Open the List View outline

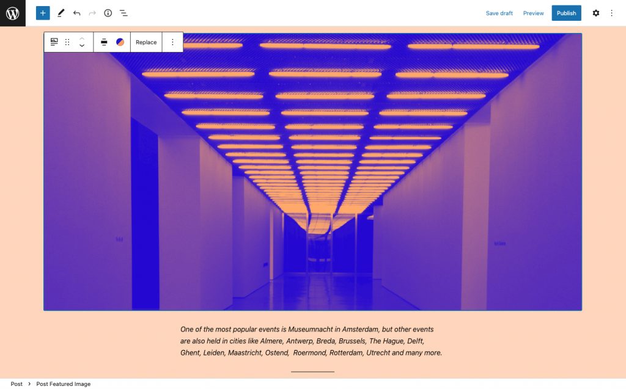pos(123,13)
